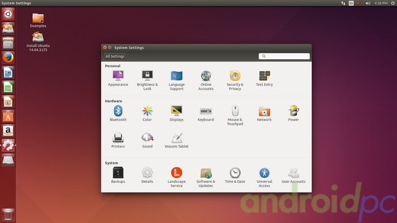Open Backups settings
The image size is (397, 223).
[118, 176]
